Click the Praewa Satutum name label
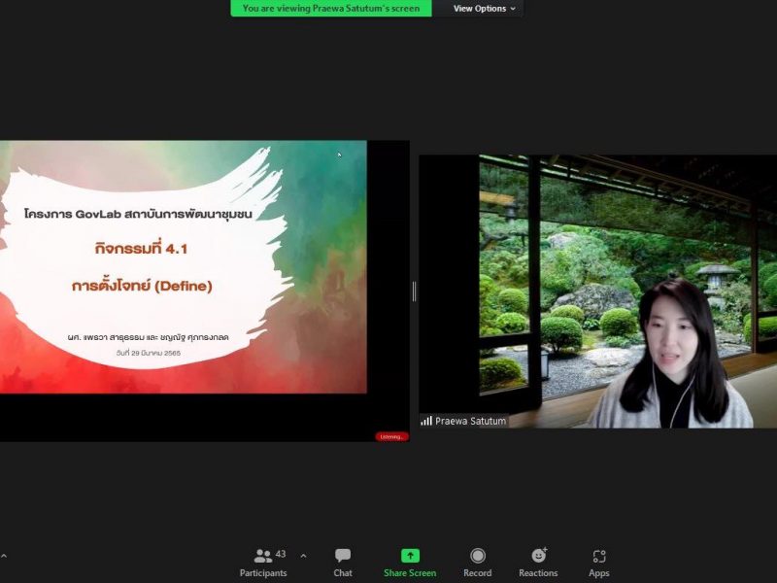 coord(470,421)
